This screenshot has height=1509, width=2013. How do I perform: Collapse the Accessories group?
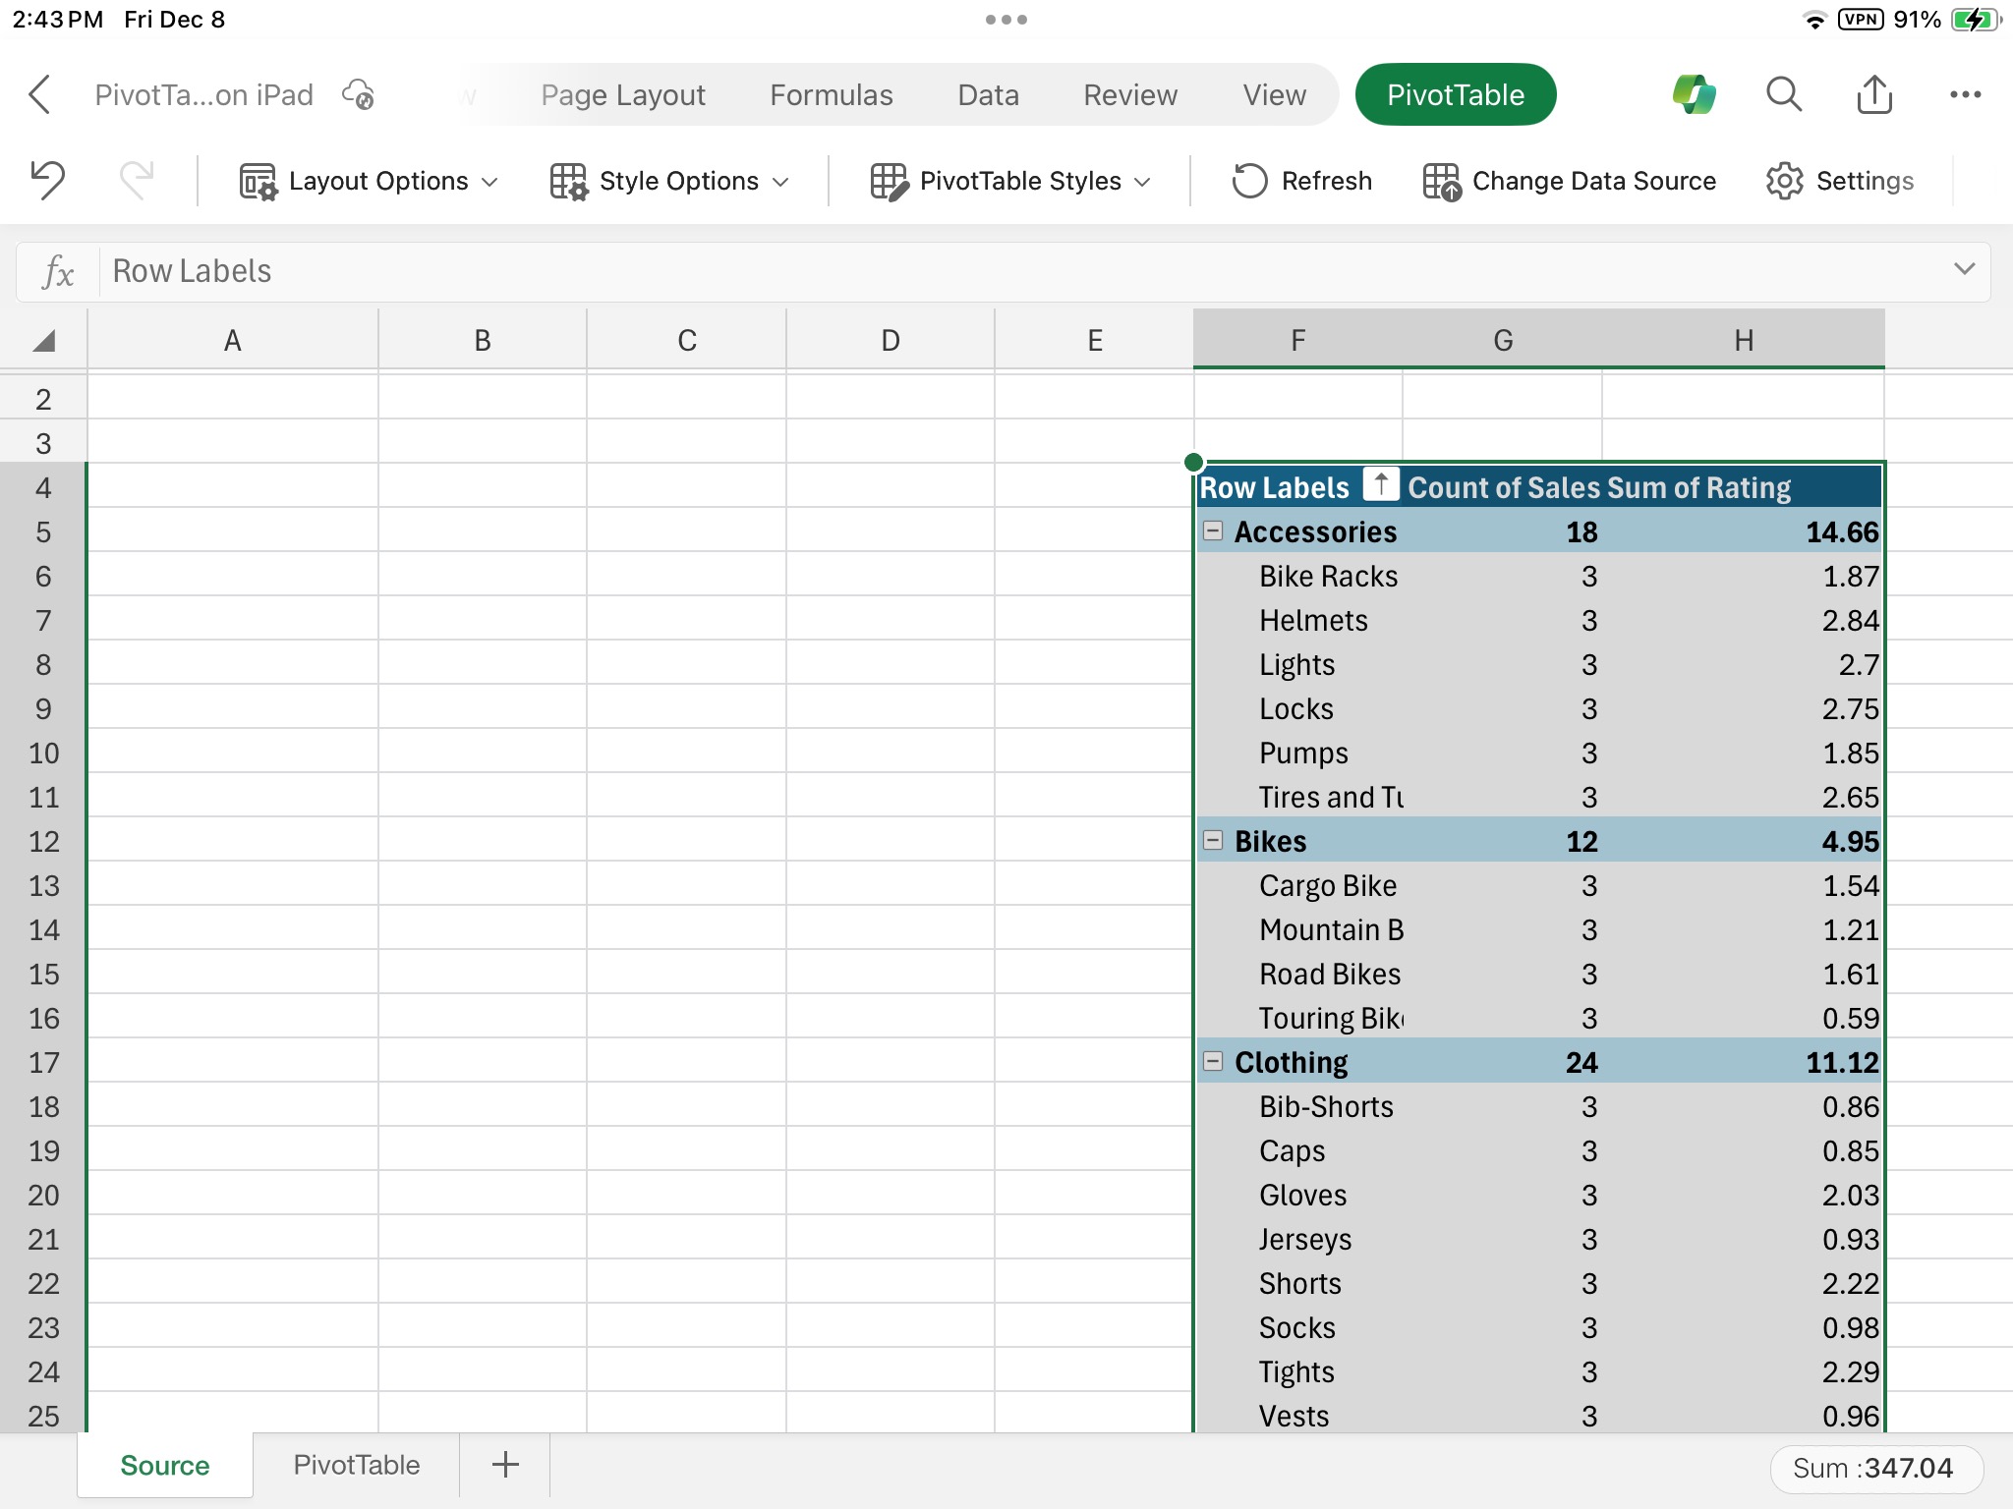pos(1214,531)
